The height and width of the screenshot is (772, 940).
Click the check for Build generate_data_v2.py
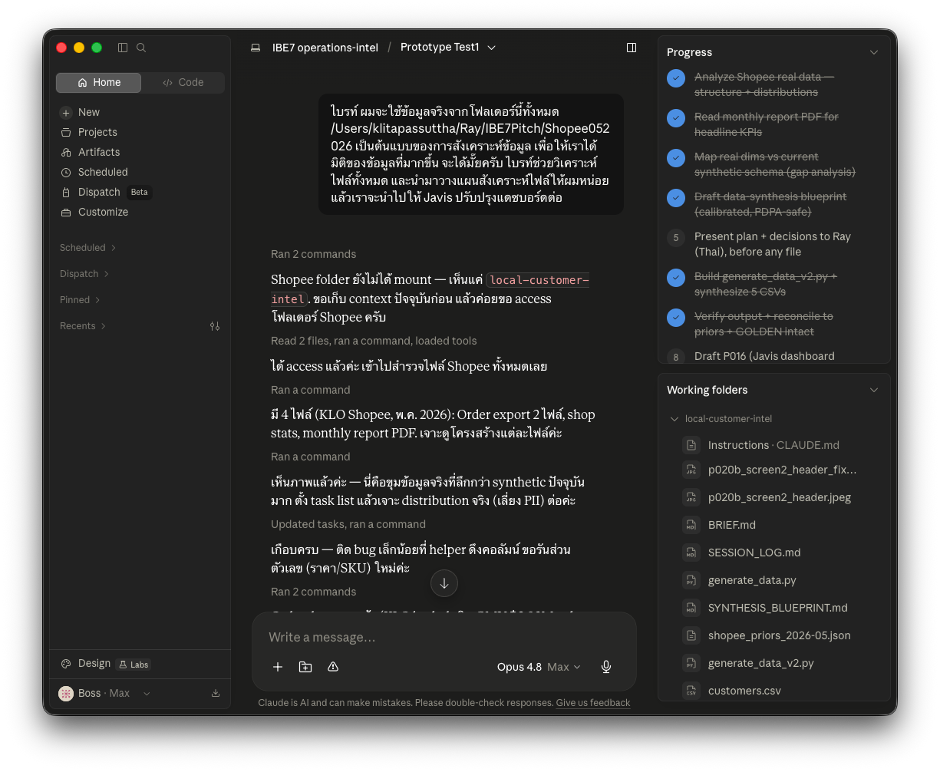[x=676, y=278]
